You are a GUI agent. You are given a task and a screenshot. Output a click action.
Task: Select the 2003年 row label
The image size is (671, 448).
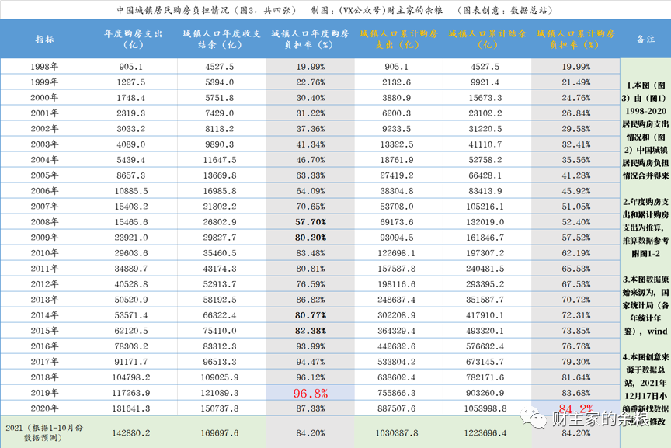pyautogui.click(x=44, y=144)
